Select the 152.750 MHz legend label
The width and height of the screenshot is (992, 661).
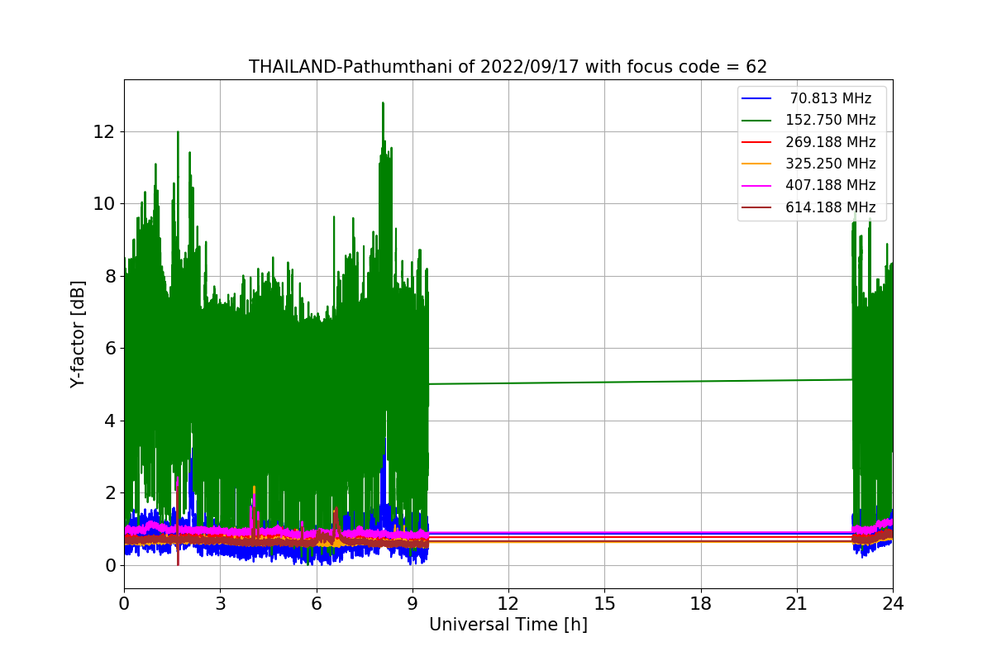tap(830, 121)
